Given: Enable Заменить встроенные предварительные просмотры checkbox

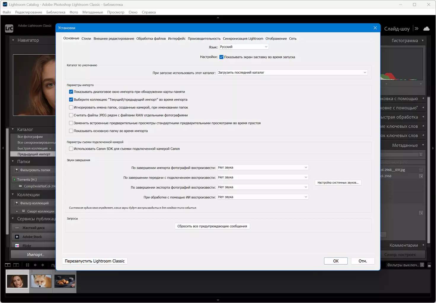Looking at the screenshot, I should [71, 123].
